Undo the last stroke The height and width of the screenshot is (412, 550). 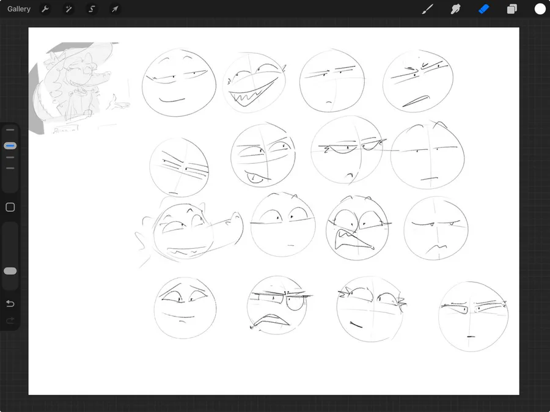[x=10, y=304]
